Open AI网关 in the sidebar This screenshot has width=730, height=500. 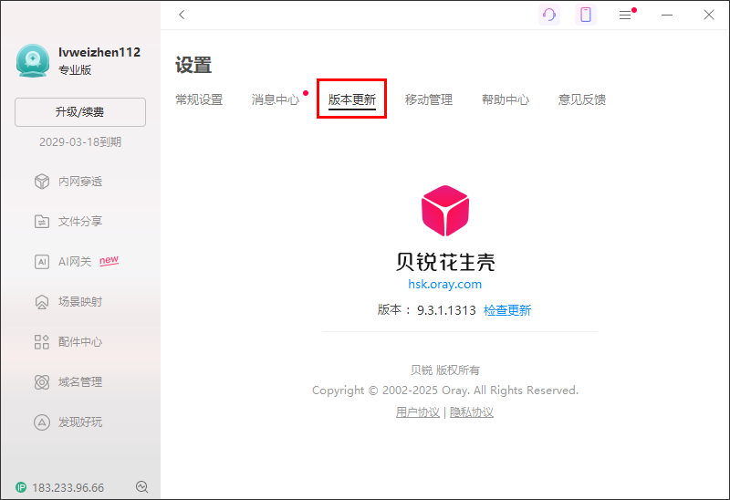pos(75,262)
